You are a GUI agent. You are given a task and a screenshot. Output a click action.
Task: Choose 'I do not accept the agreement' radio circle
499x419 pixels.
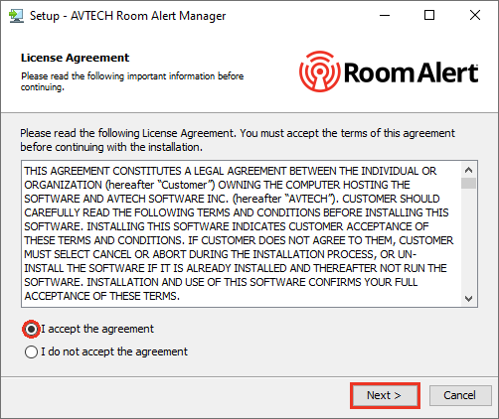click(31, 351)
